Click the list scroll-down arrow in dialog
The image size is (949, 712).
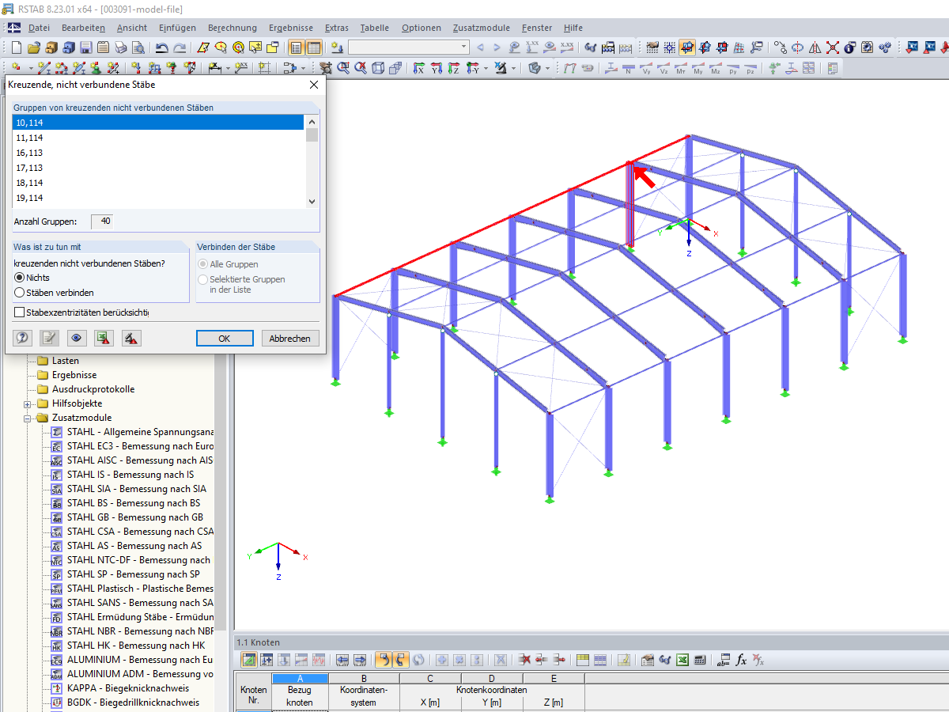312,202
